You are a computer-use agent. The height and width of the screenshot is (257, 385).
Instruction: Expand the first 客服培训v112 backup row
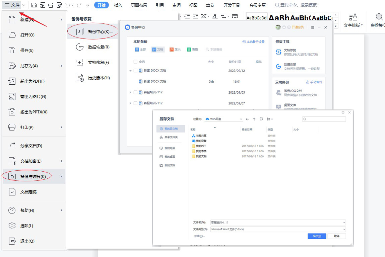tap(130, 92)
